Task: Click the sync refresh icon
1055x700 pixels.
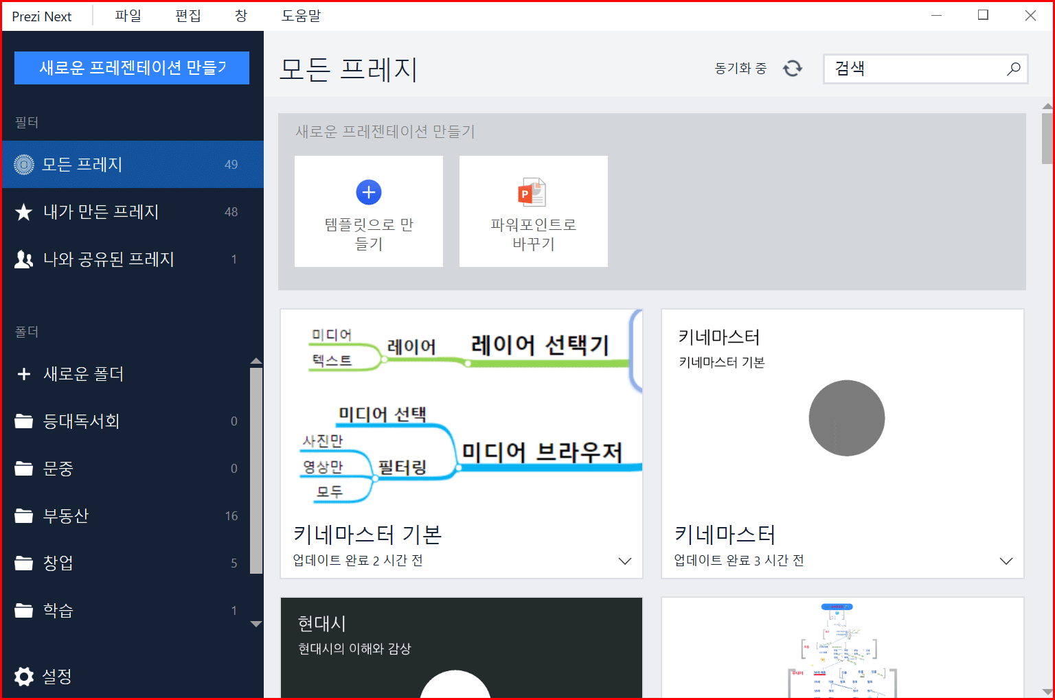Action: coord(793,68)
